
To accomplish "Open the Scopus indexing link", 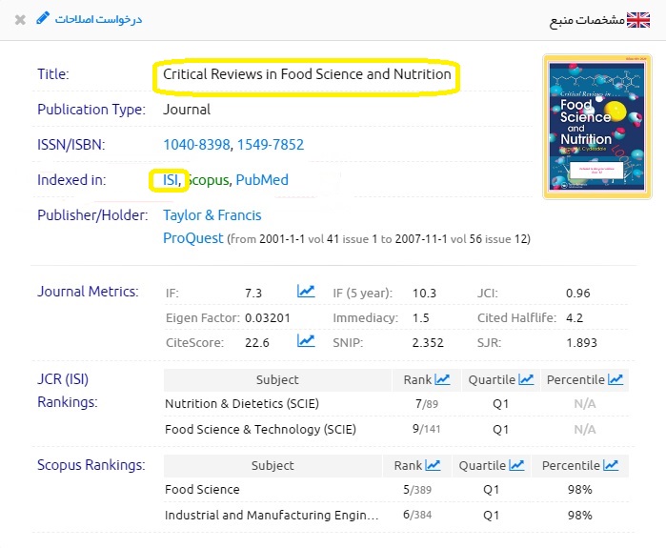I will click(208, 179).
